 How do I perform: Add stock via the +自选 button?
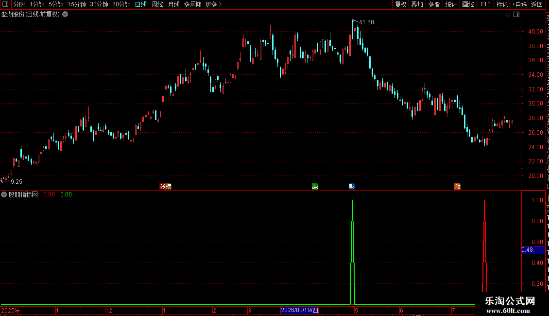click(519, 4)
